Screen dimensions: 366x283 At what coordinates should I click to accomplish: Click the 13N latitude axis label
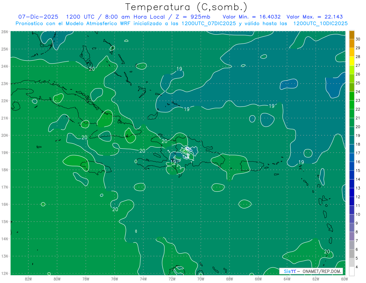pos(4,256)
